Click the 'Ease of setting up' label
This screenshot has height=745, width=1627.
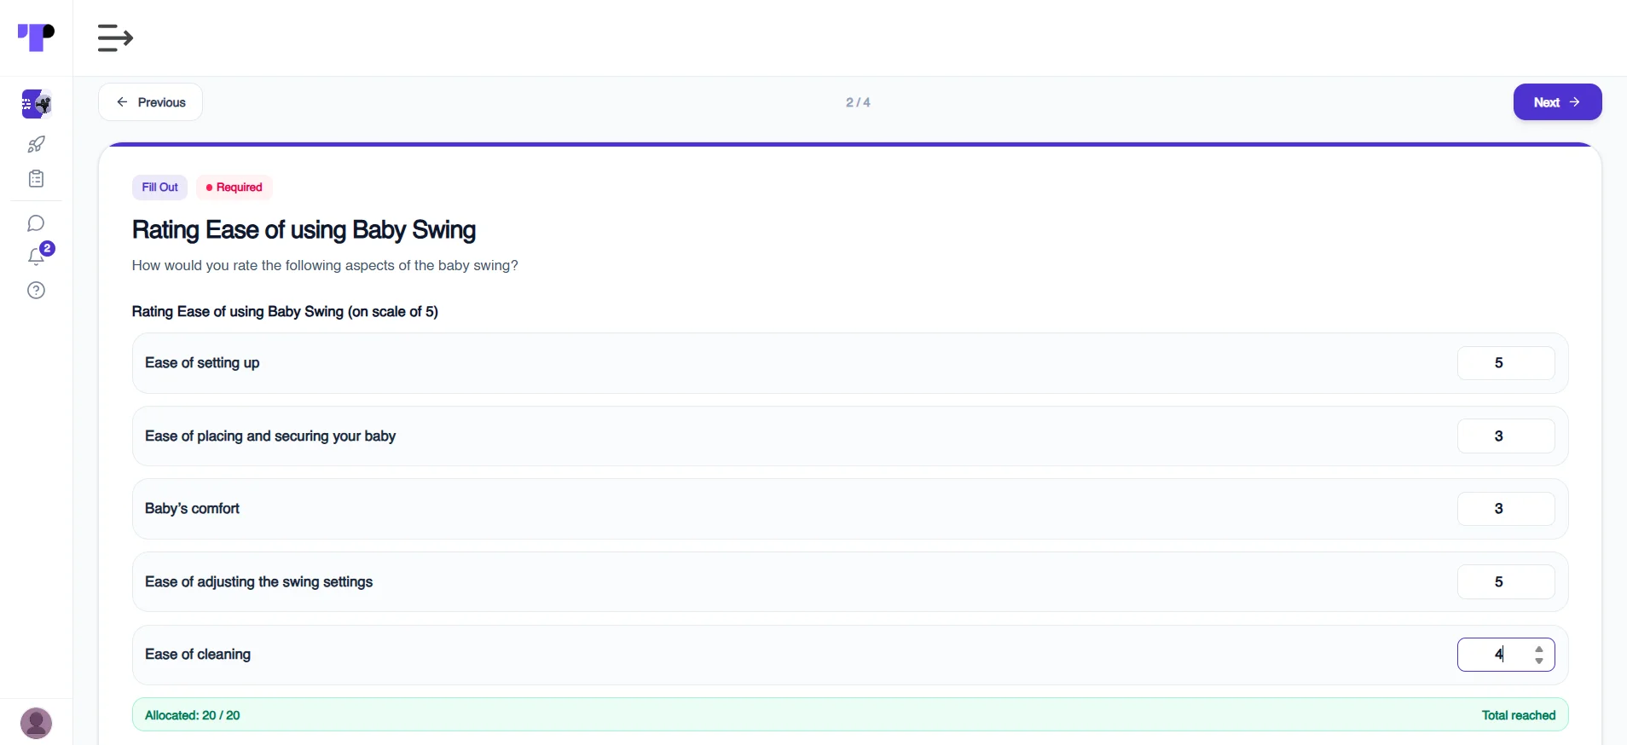202,363
